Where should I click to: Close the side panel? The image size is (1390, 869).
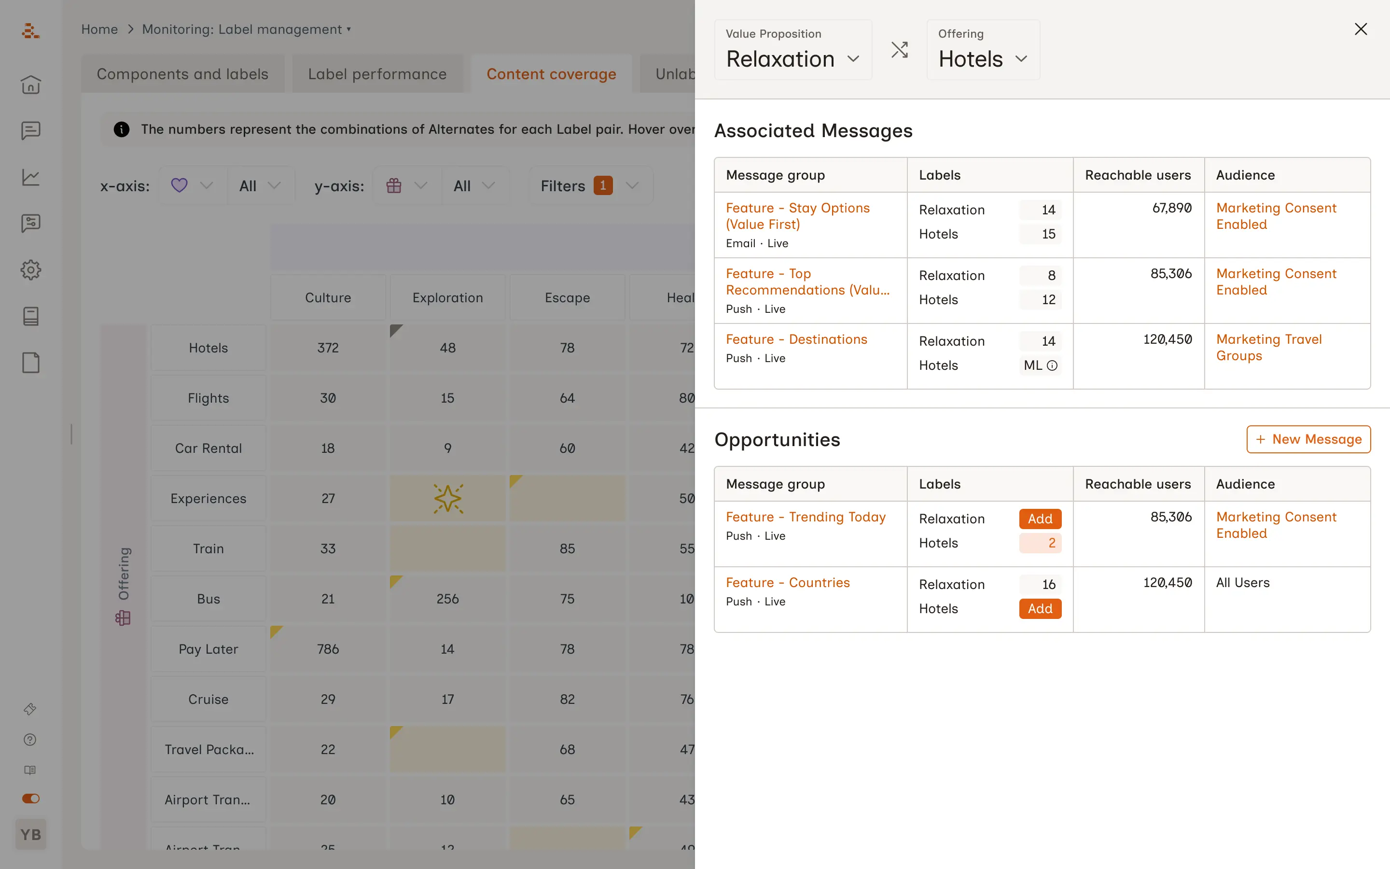[1360, 29]
